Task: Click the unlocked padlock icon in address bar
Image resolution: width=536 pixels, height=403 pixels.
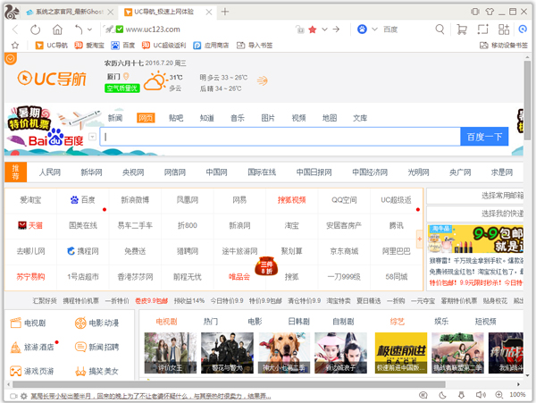Action: coord(300,29)
